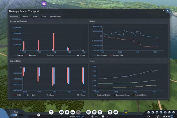Image resolution: width=177 pixels, height=118 pixels.
Task: Toggle the second layer icon with arrow
Action: tap(152, 112)
